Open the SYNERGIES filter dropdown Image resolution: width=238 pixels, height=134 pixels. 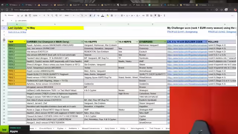[x=165, y=42]
